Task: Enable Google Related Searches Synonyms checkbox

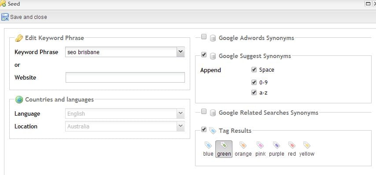Action: 203,111
